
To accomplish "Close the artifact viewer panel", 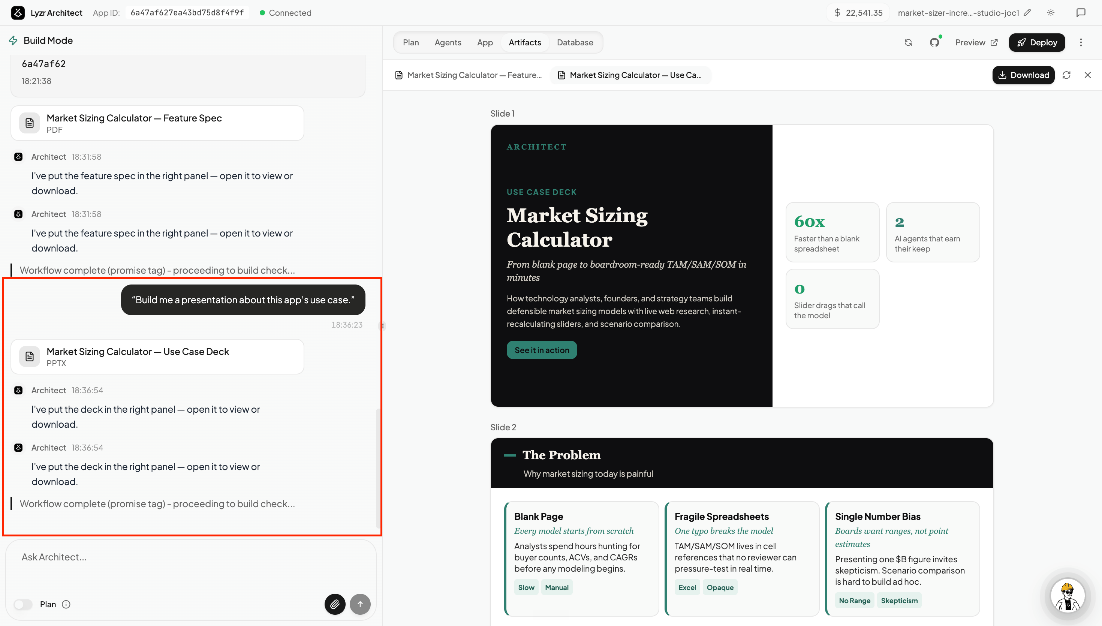I will click(1088, 75).
